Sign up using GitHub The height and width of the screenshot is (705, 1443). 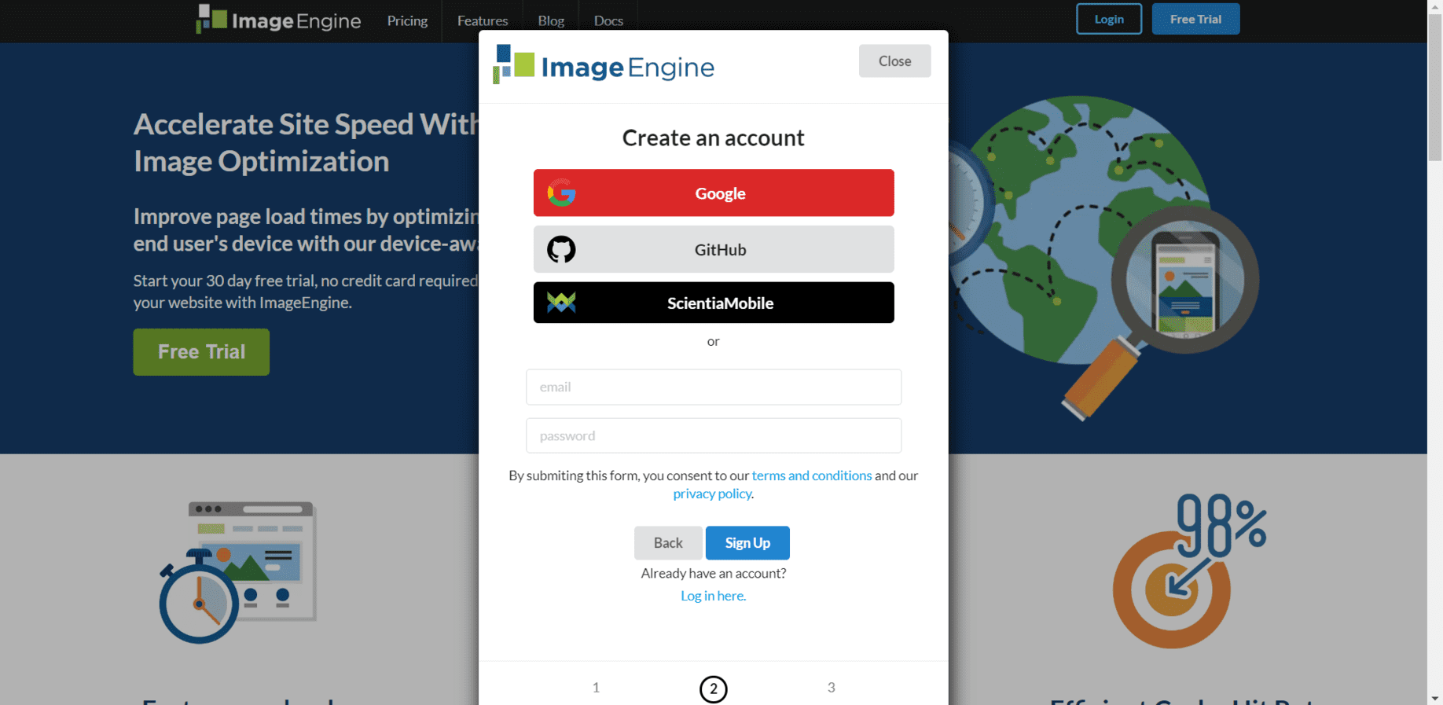pyautogui.click(x=714, y=249)
